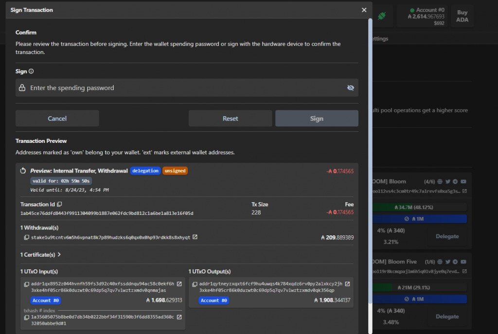Viewport: 498px width, 334px height.
Task: Copy the UTxO output address
Action: pos(195,284)
